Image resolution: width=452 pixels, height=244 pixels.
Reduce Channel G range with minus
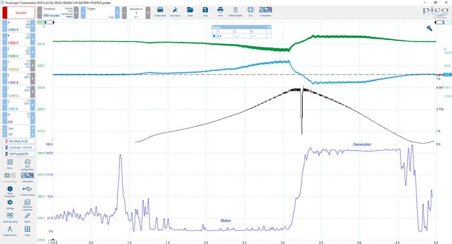click(5, 105)
